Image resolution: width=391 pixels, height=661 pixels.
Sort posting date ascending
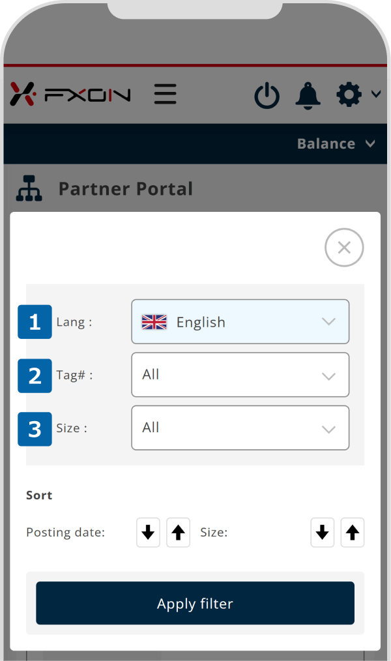179,533
